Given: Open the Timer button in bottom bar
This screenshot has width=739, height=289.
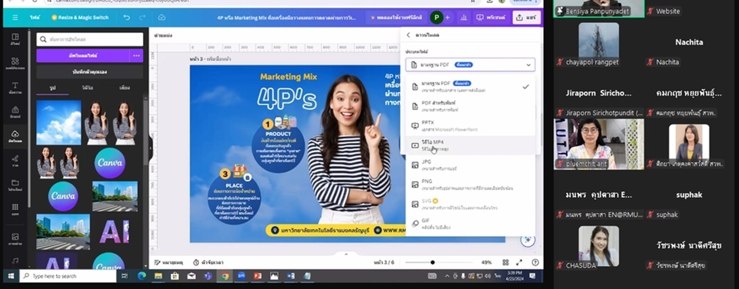Looking at the screenshot, I should tap(208, 262).
